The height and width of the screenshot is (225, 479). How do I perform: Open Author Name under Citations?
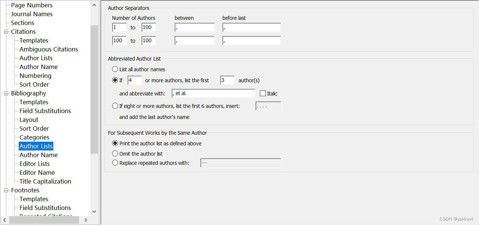coord(39,67)
